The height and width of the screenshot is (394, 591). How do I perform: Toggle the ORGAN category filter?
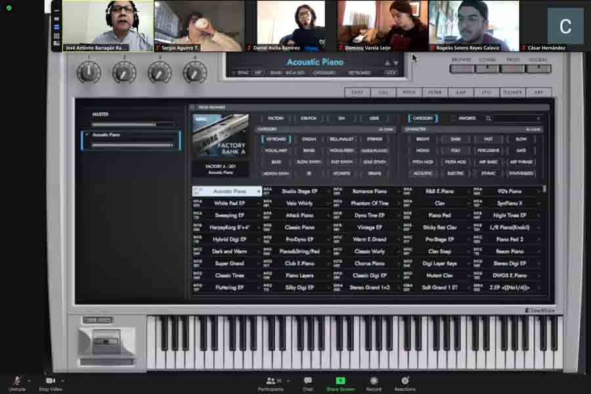point(309,139)
